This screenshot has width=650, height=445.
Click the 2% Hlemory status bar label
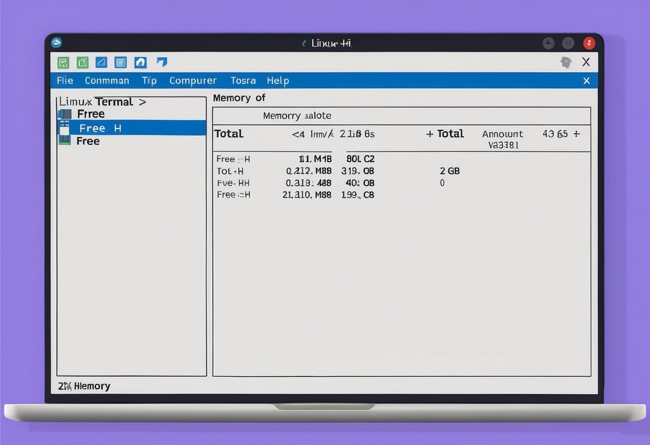(x=84, y=386)
